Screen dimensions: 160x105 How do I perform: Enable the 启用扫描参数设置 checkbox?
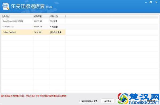point(81,101)
